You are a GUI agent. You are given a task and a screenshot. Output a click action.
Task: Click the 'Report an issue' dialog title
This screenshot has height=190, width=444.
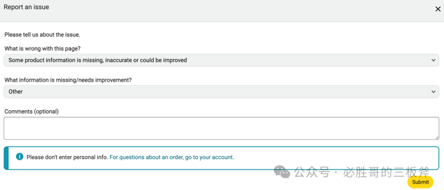coord(26,7)
